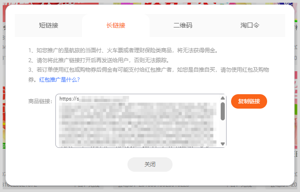
Task: Click the link box scrollbar down arrow
Action: (x=223, y=144)
